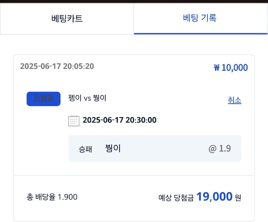The image size is (268, 222).
Task: Click the ₩ 10,000 bet amount
Action: tap(231, 68)
